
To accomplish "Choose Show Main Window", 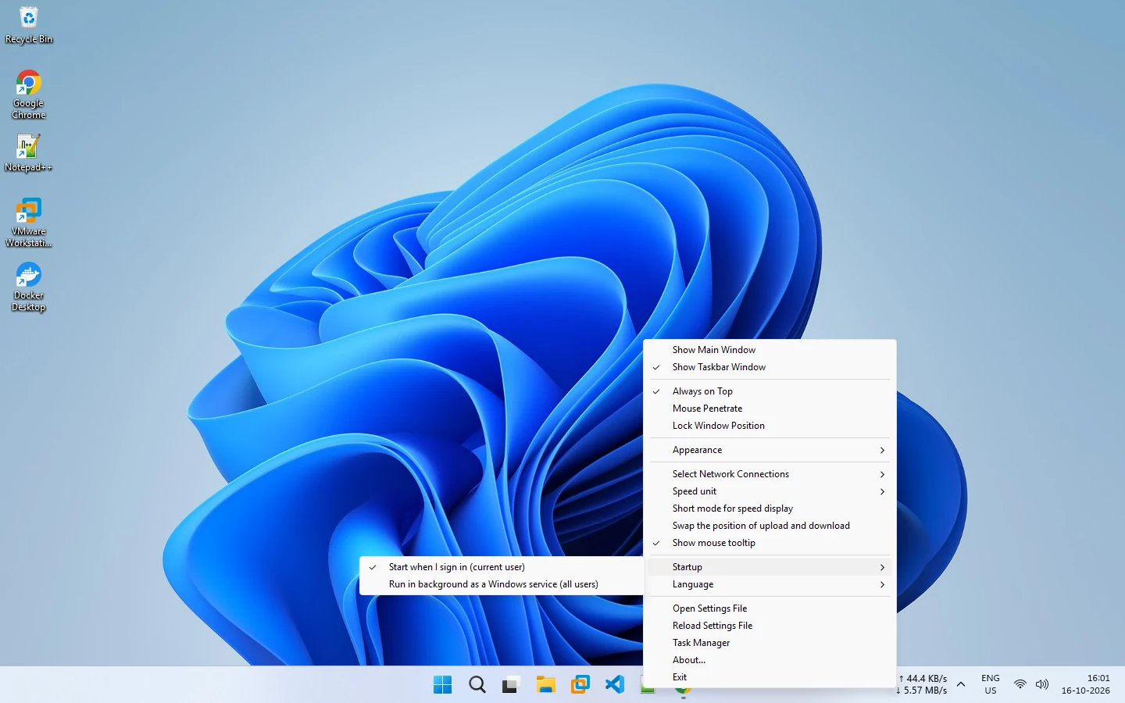I will click(x=770, y=350).
